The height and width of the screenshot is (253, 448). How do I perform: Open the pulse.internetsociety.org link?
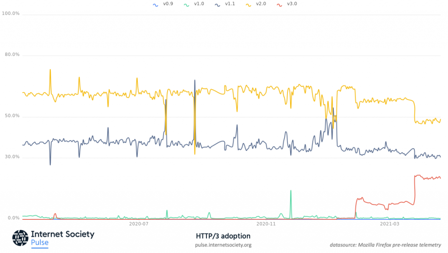(x=223, y=245)
